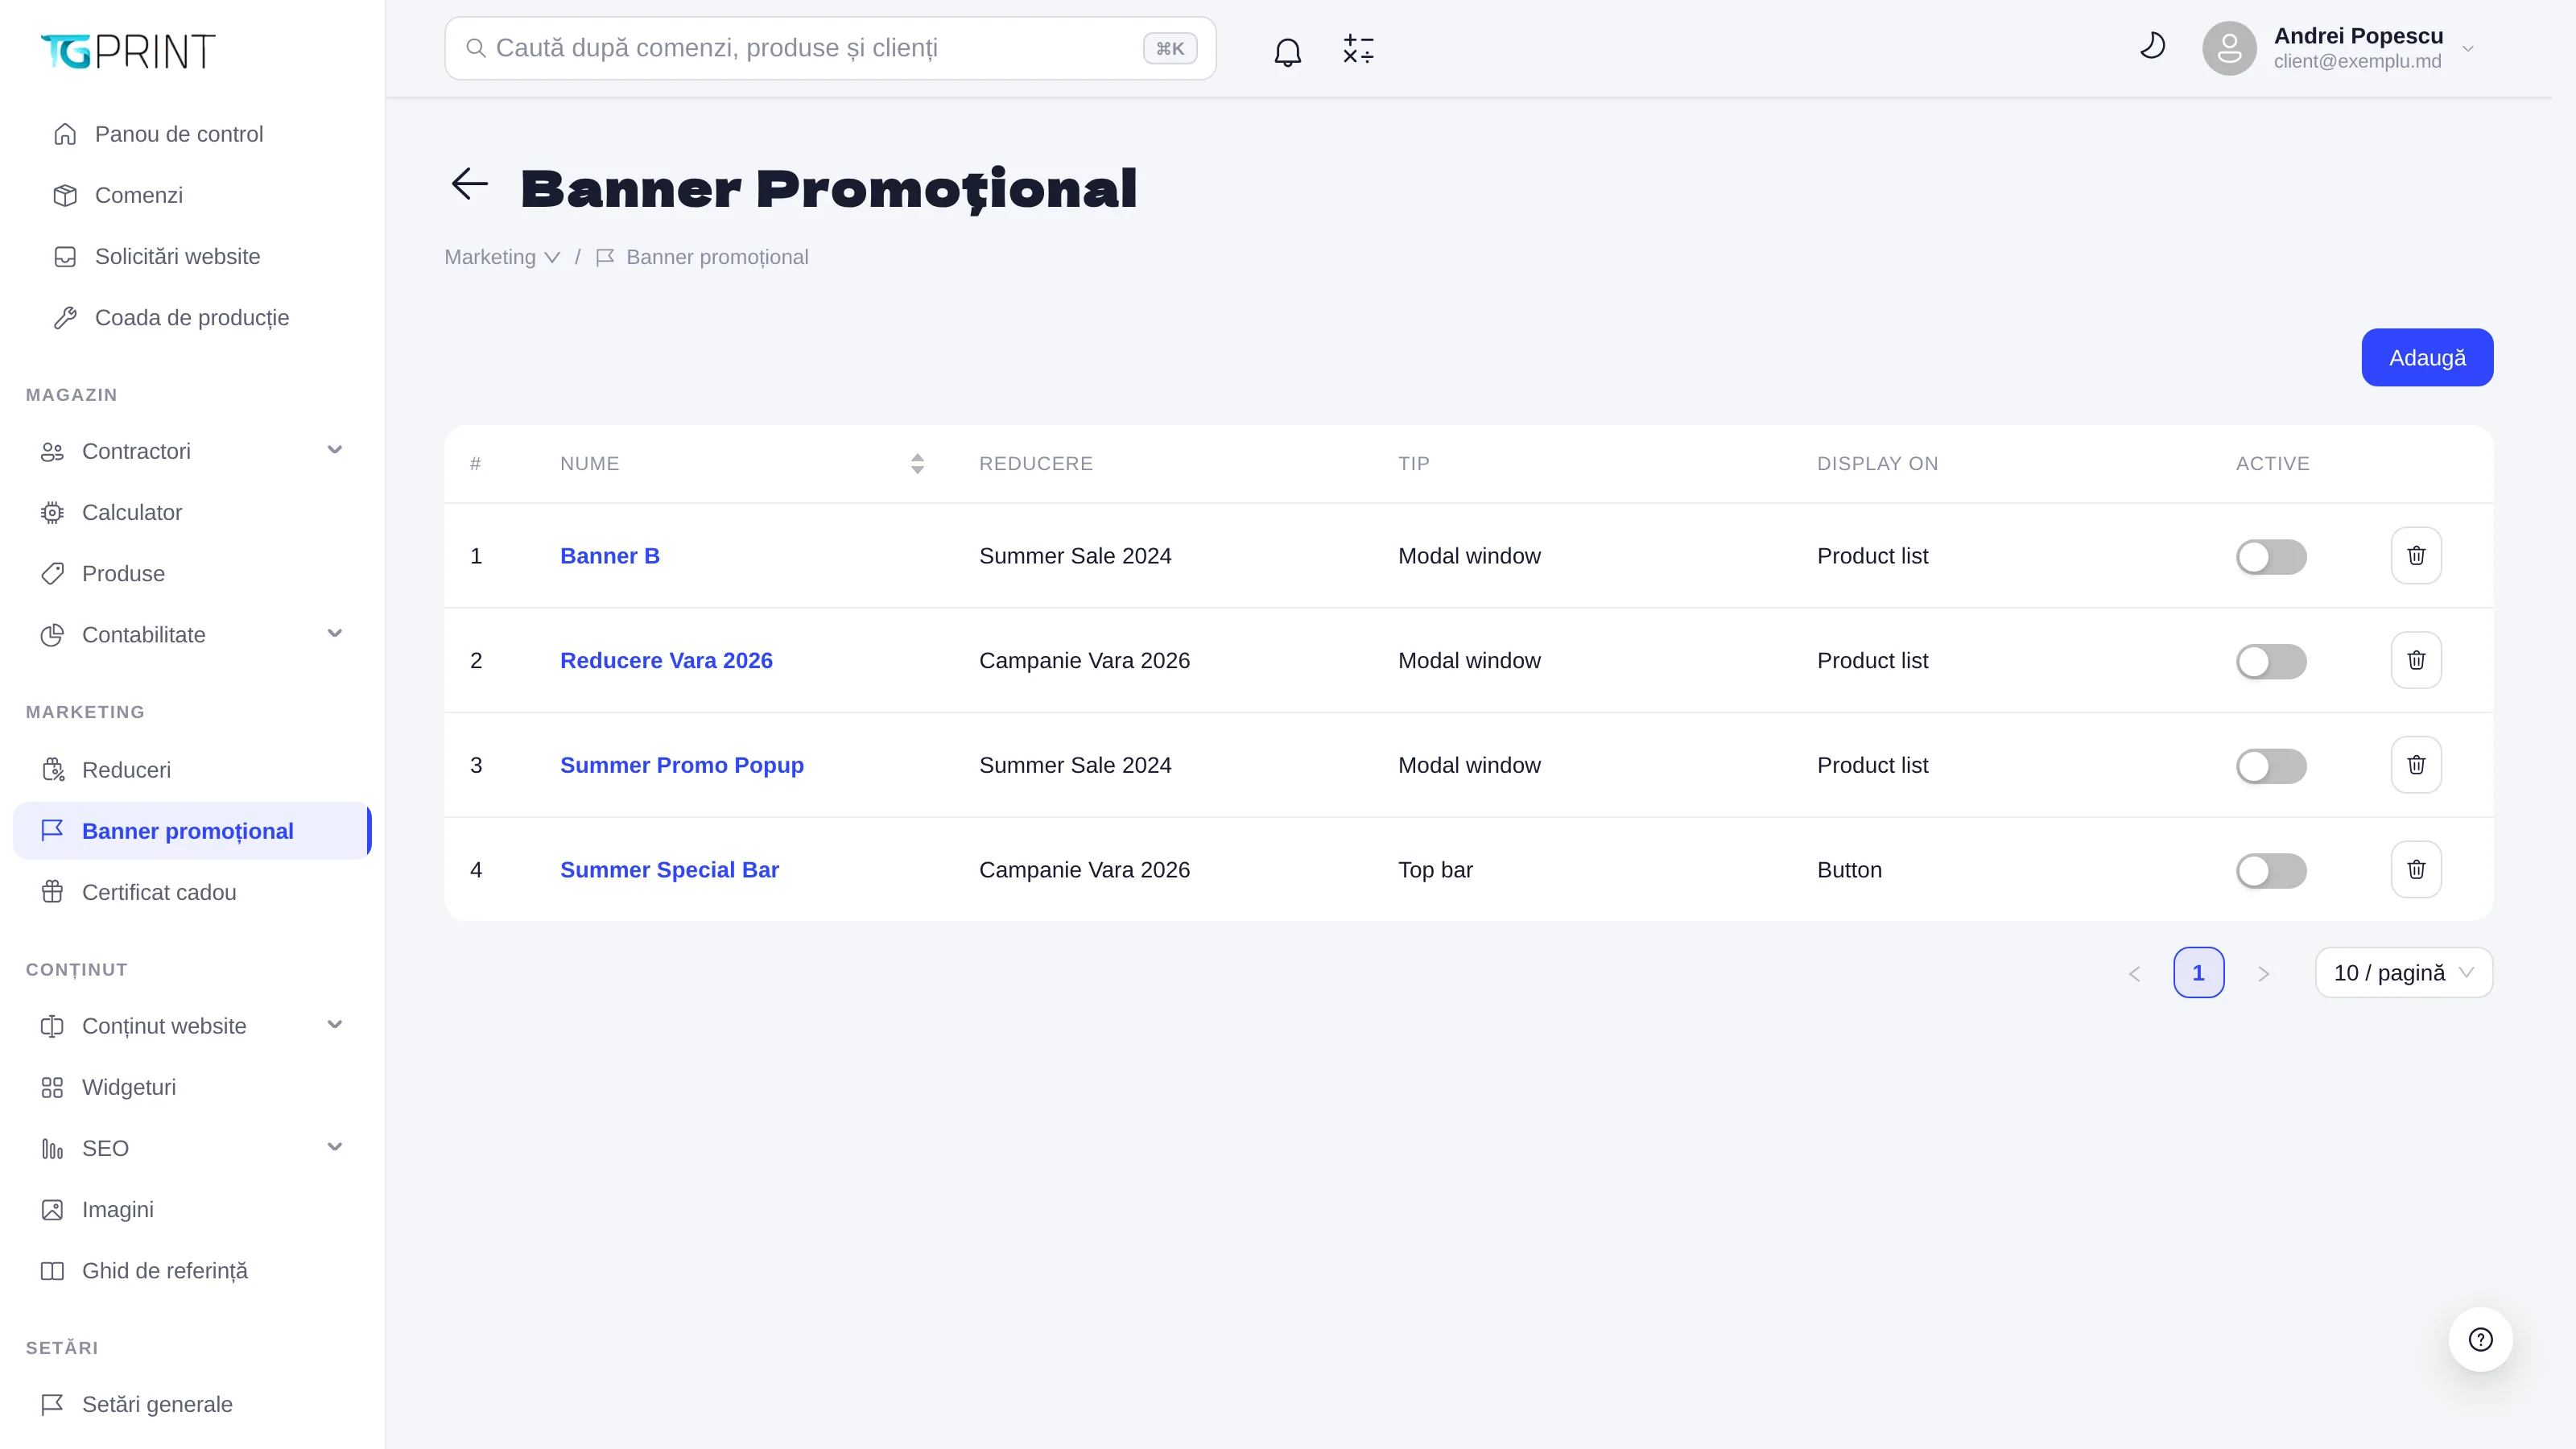Focus the search orders and products field
This screenshot has height=1449, width=2576.
pyautogui.click(x=830, y=48)
